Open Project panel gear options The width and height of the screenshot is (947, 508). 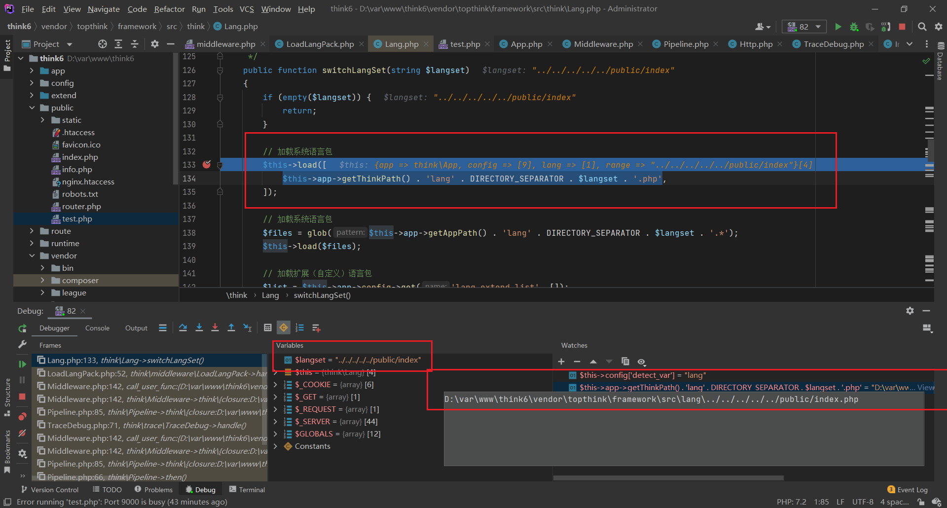point(155,44)
